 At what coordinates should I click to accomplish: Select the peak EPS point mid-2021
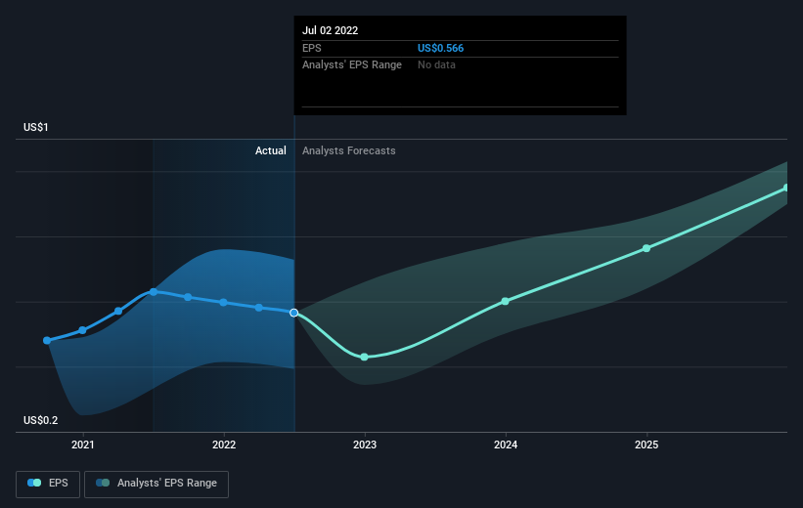pyautogui.click(x=154, y=291)
